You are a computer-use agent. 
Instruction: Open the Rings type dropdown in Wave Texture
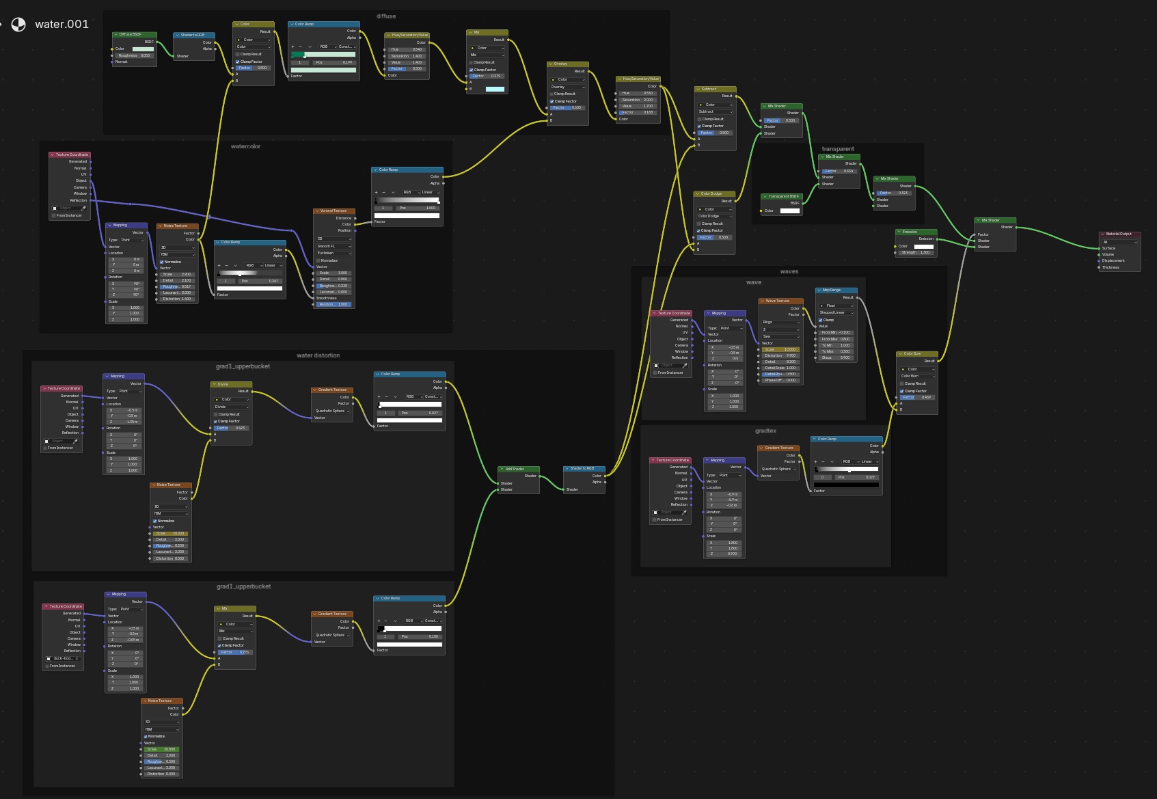pyautogui.click(x=780, y=322)
